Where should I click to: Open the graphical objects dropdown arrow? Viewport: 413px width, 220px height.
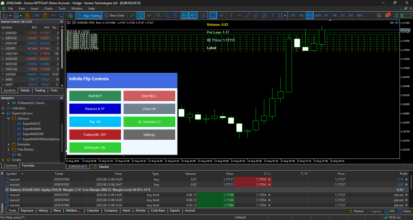point(285,15)
